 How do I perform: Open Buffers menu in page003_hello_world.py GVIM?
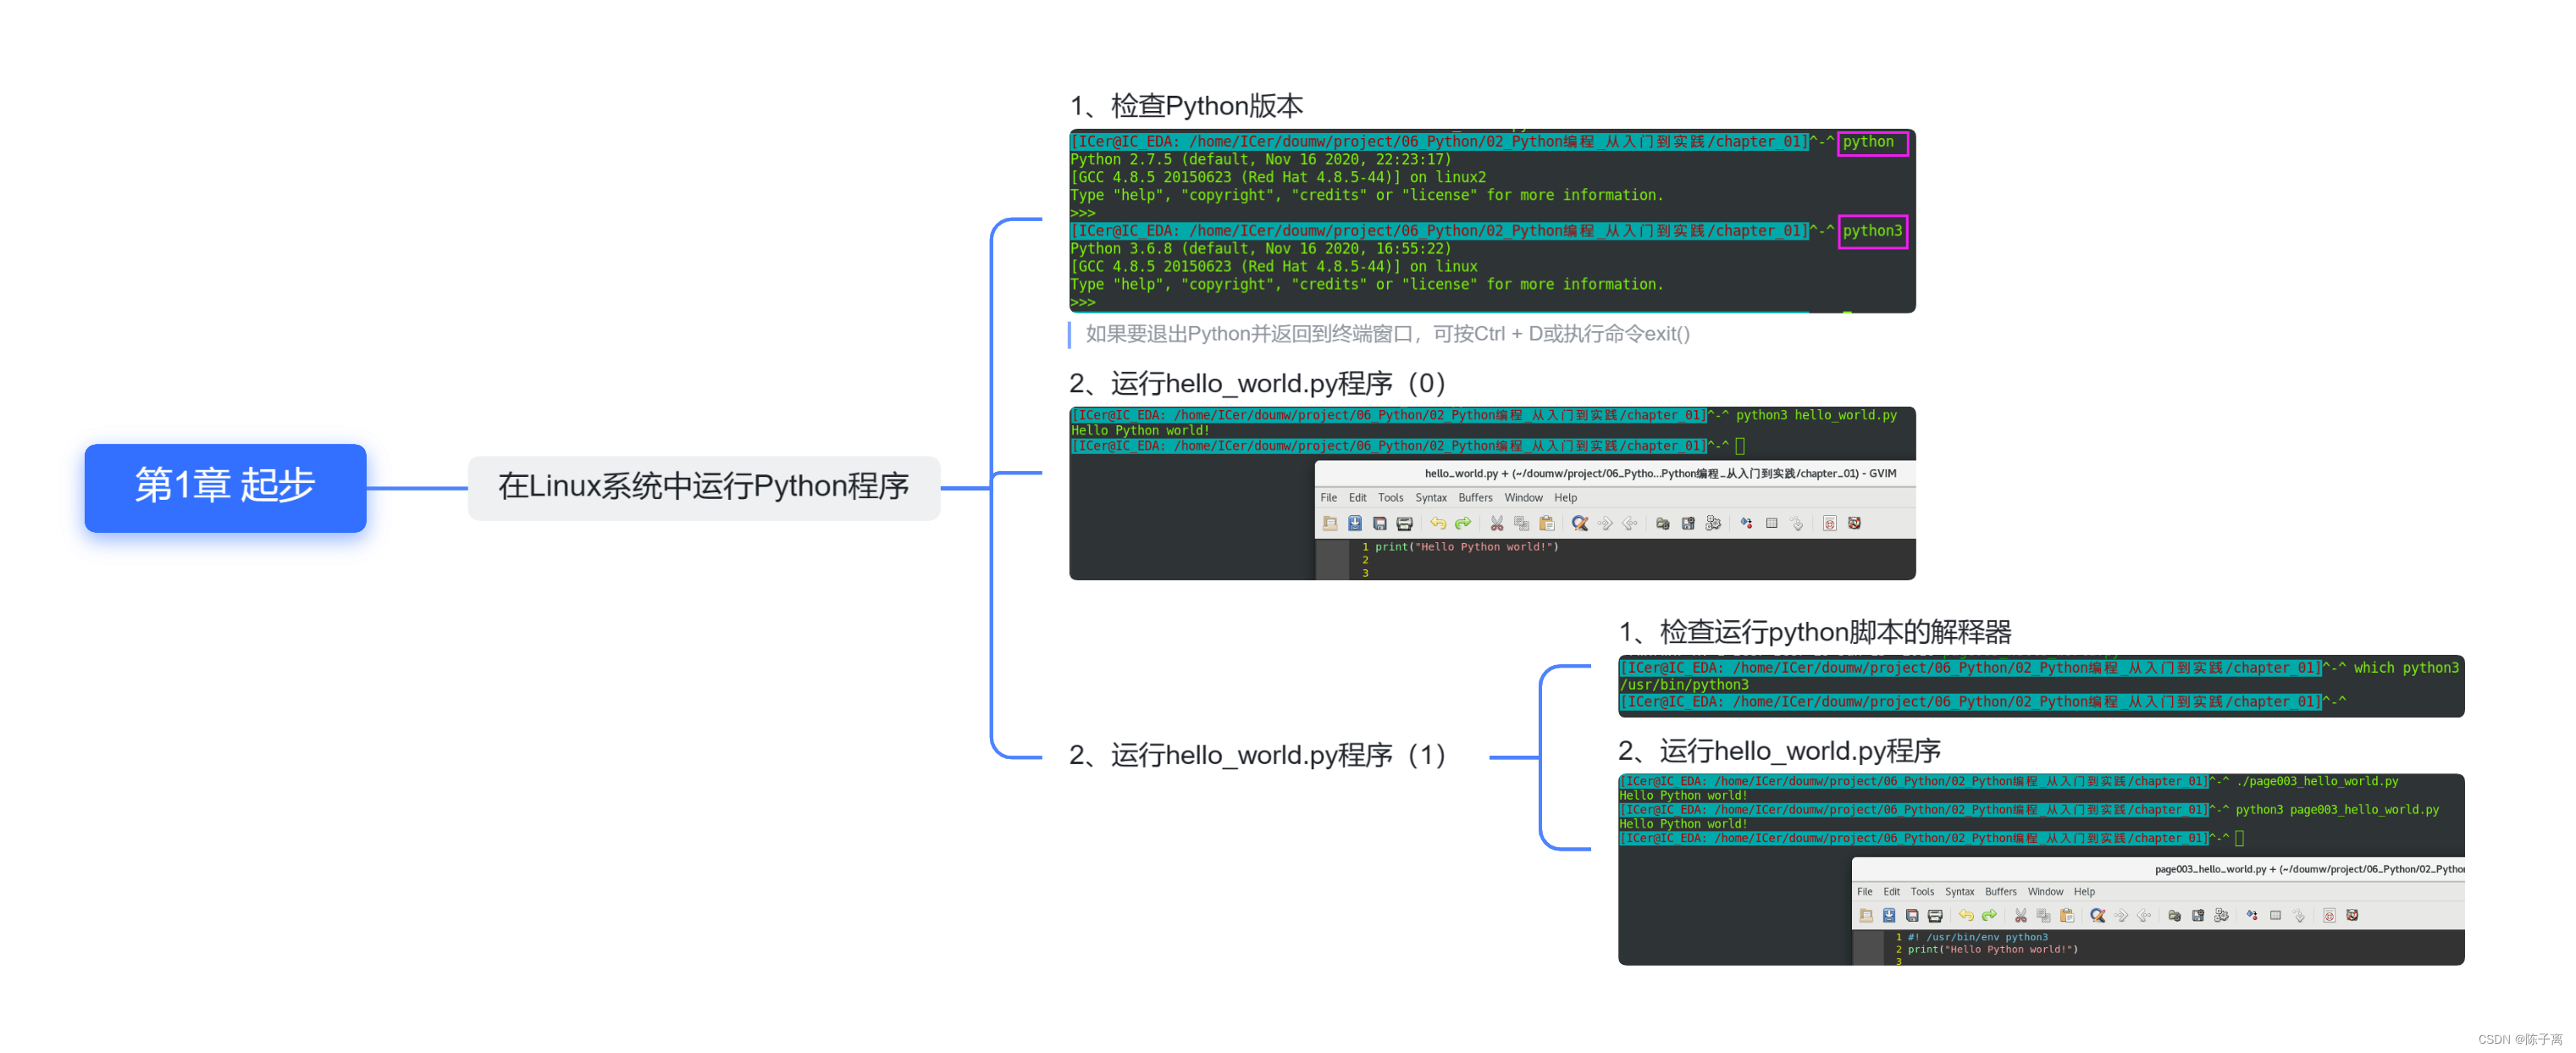(2001, 891)
